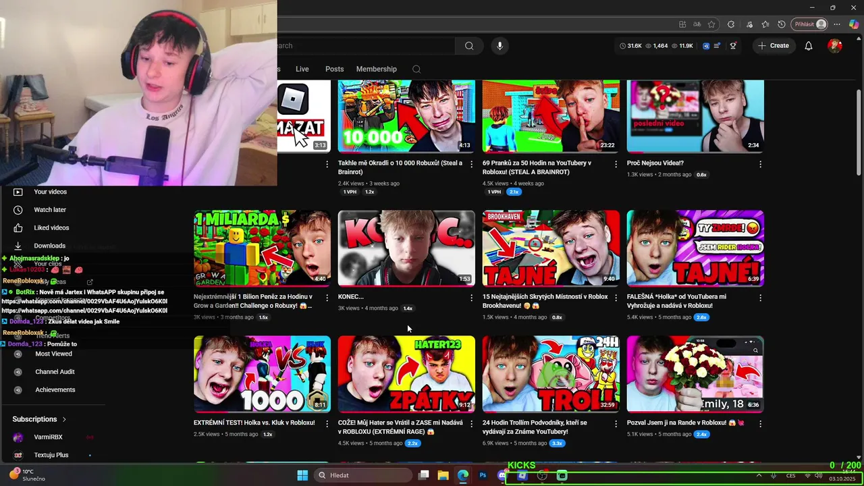864x486 pixels.
Task: Click the Edge favorites star in address bar
Action: [711, 24]
